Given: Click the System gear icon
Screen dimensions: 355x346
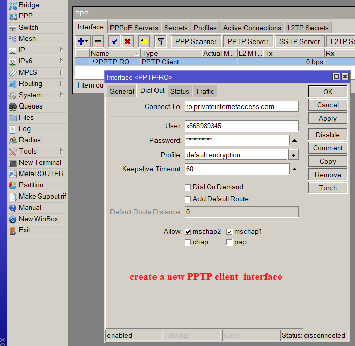Looking at the screenshot, I should click(x=13, y=95).
